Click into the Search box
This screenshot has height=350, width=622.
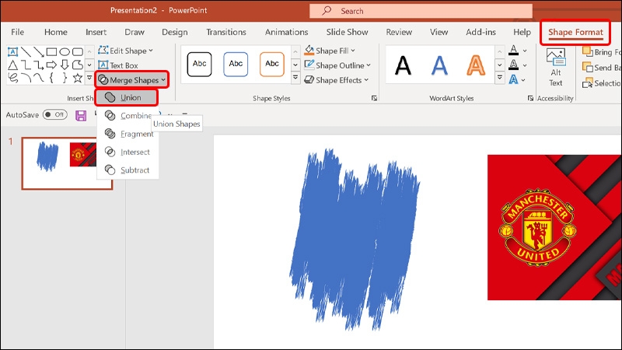click(421, 11)
